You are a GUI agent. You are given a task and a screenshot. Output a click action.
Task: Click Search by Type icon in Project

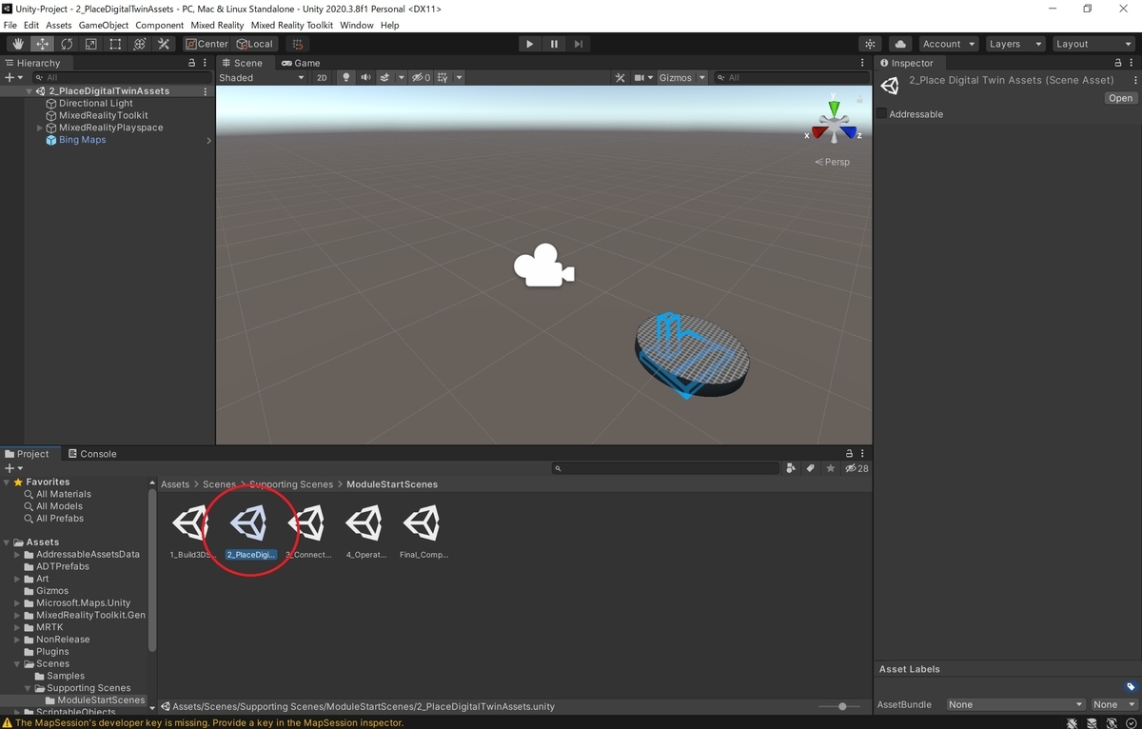[792, 468]
